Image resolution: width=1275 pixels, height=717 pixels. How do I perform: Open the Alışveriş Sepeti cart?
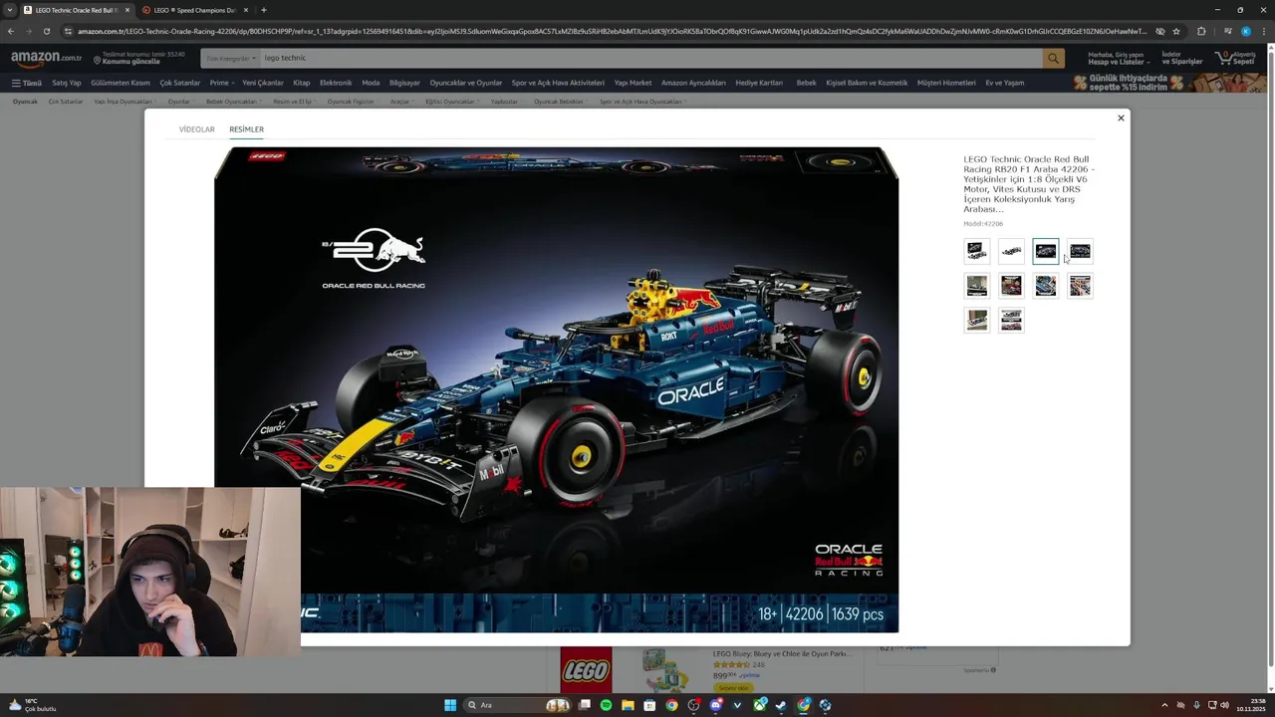[x=1237, y=59]
